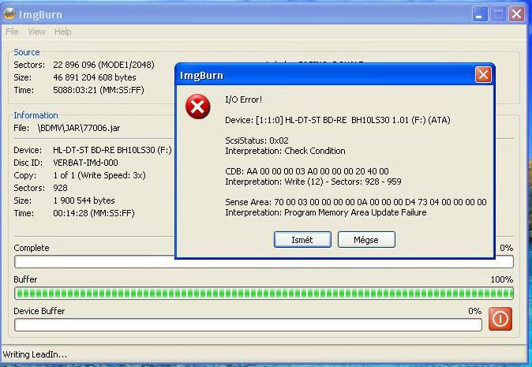Open the View menu
532x367 pixels.
coord(36,32)
